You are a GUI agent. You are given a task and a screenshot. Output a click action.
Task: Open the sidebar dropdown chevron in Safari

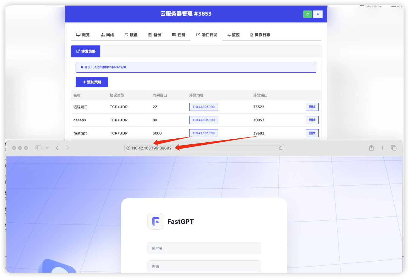coord(47,148)
